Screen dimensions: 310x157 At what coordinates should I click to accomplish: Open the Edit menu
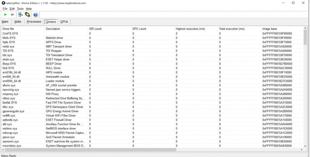click(x=12, y=9)
